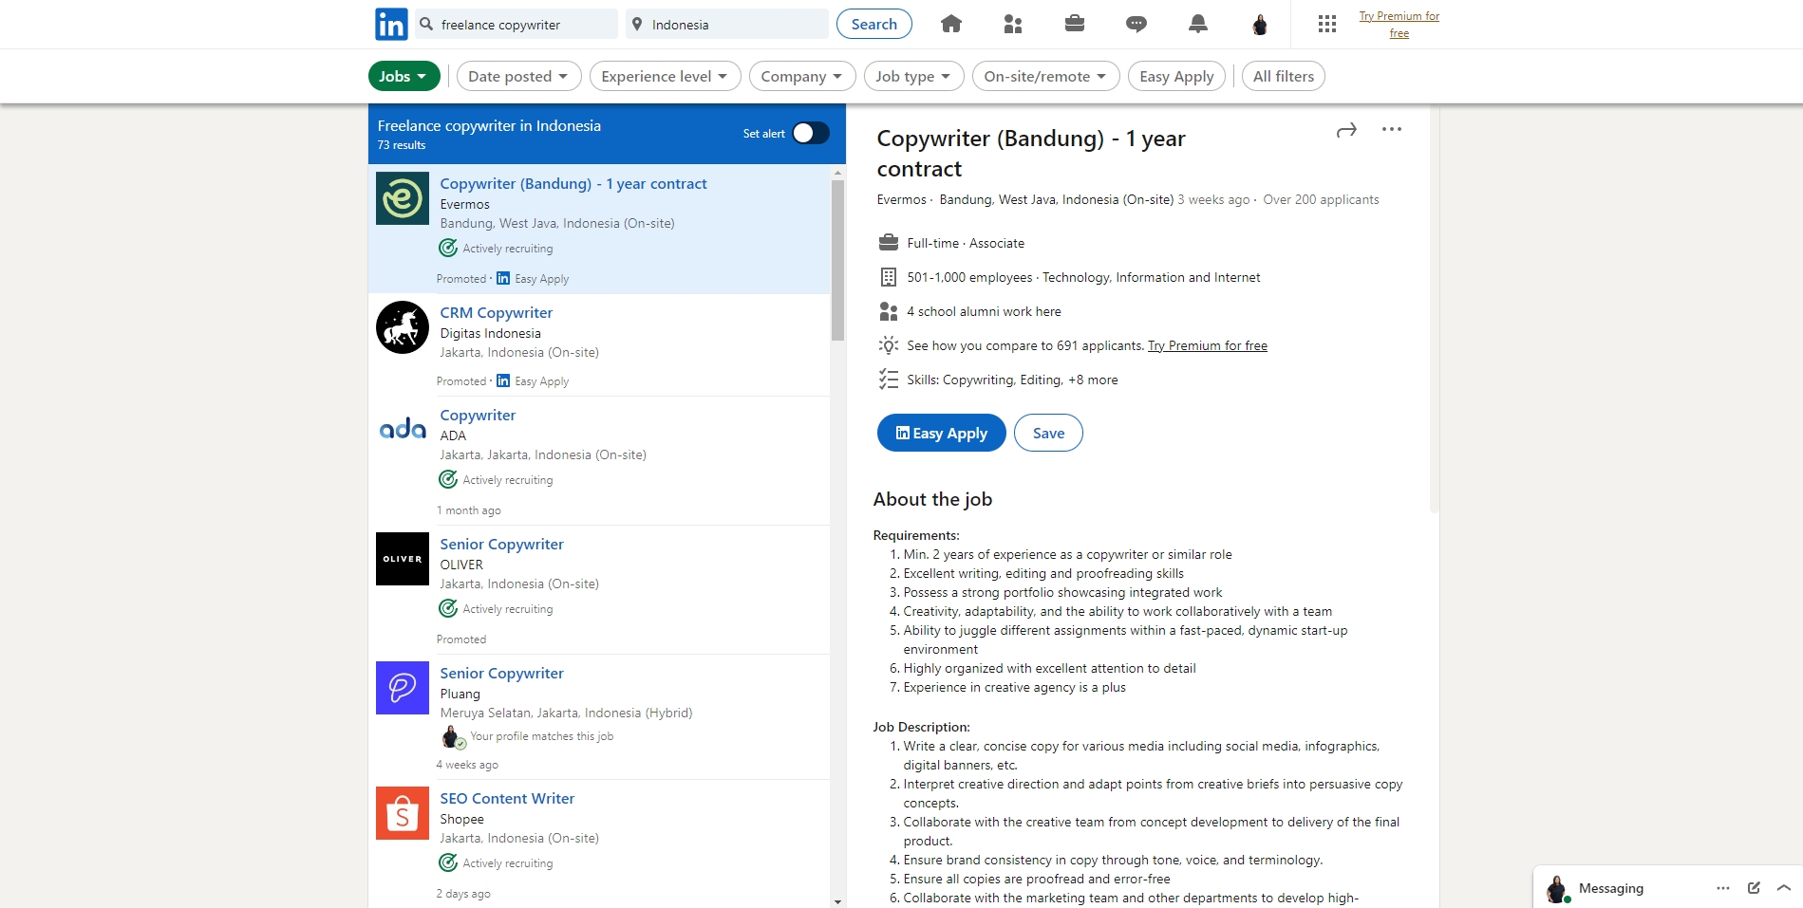The image size is (1803, 908).
Task: Click the job list scroll down arrow
Action: [x=837, y=901]
